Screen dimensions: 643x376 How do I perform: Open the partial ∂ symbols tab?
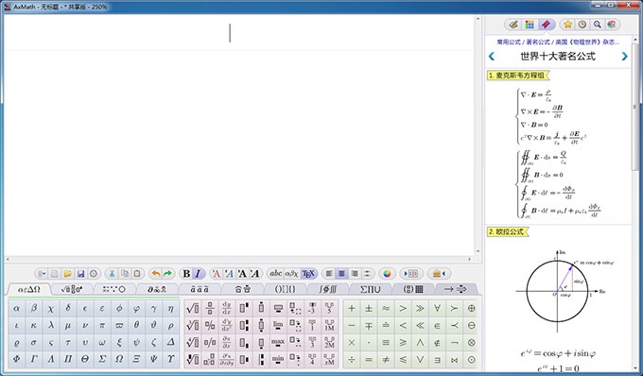[x=157, y=289]
